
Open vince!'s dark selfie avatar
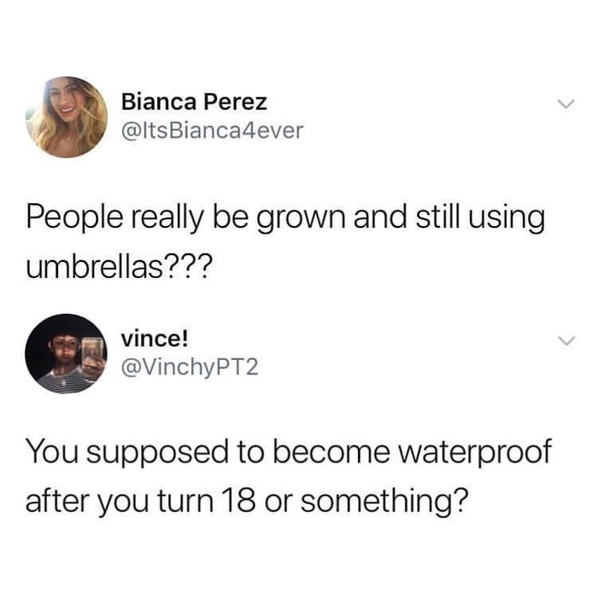click(x=66, y=353)
